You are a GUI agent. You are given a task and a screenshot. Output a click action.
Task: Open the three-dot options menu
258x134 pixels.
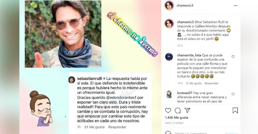235,6
